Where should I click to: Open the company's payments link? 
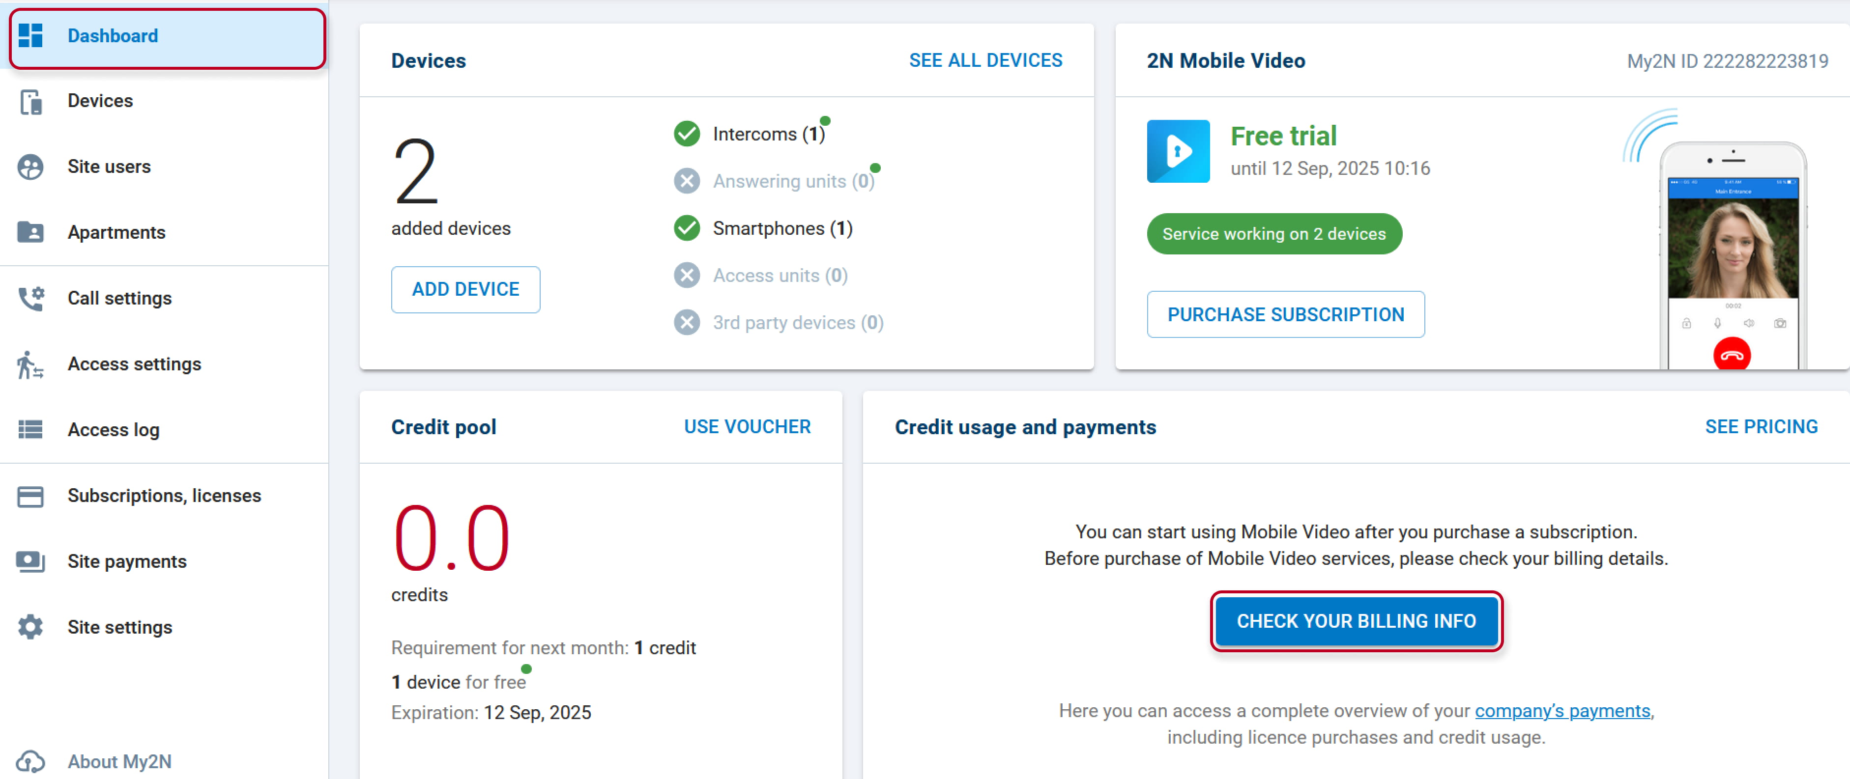[1562, 711]
